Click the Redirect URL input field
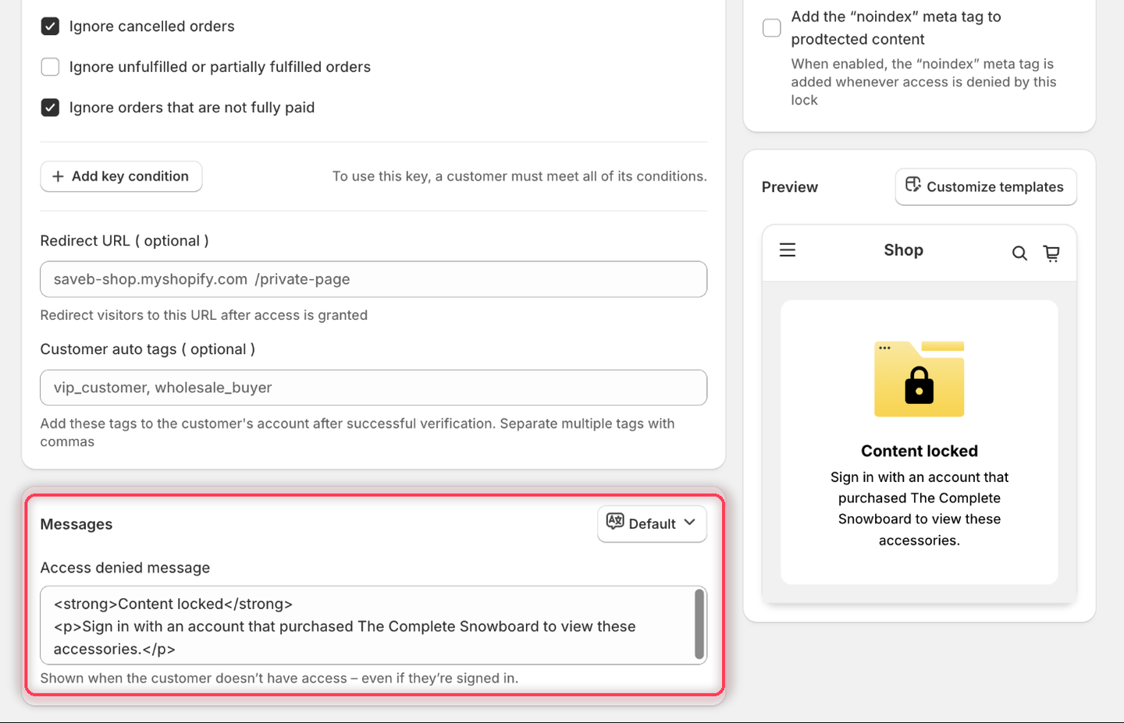 click(374, 279)
